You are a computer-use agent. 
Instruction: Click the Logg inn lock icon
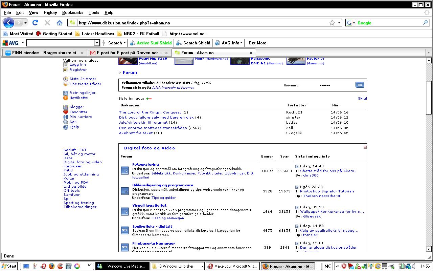tap(66, 65)
